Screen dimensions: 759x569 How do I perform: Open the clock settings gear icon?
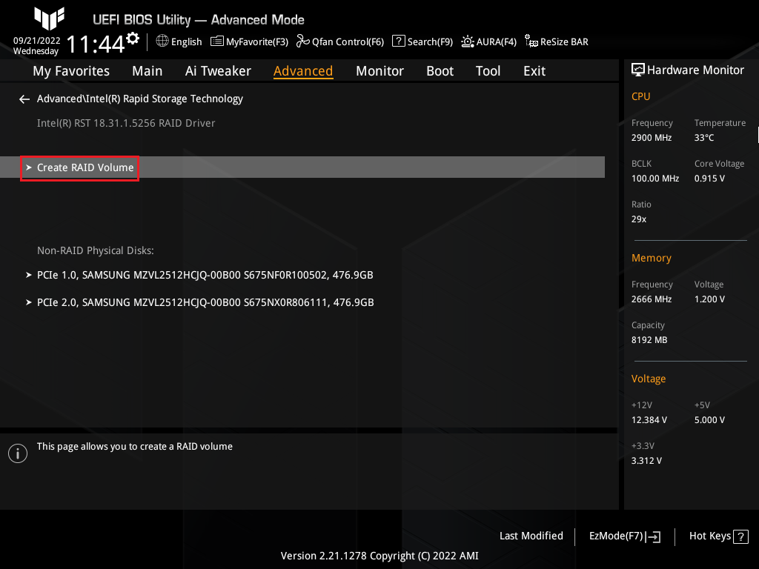tap(133, 38)
